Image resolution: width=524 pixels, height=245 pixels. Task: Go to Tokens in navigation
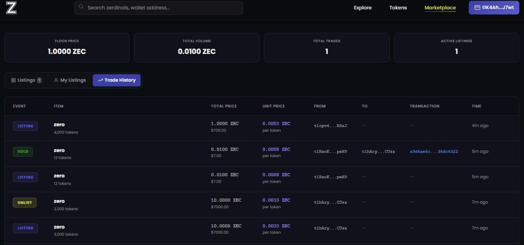click(x=398, y=8)
